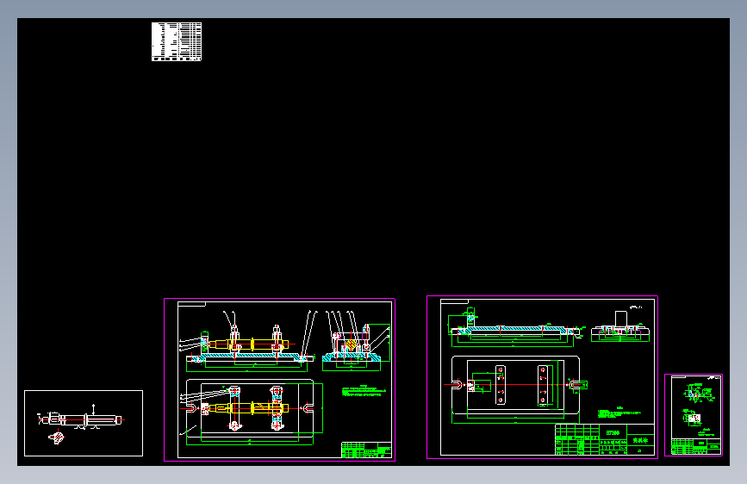The height and width of the screenshot is (484, 747).
Task: Click the cyan hatched base plate section on fixture body sheet
Action: (x=514, y=330)
